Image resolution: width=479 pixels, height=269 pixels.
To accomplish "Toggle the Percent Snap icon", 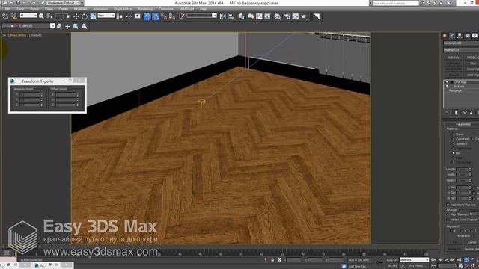I will click(x=164, y=16).
